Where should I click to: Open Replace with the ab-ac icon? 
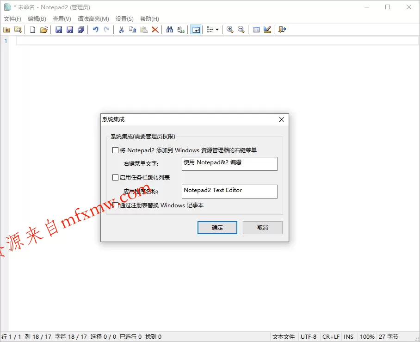click(x=181, y=30)
